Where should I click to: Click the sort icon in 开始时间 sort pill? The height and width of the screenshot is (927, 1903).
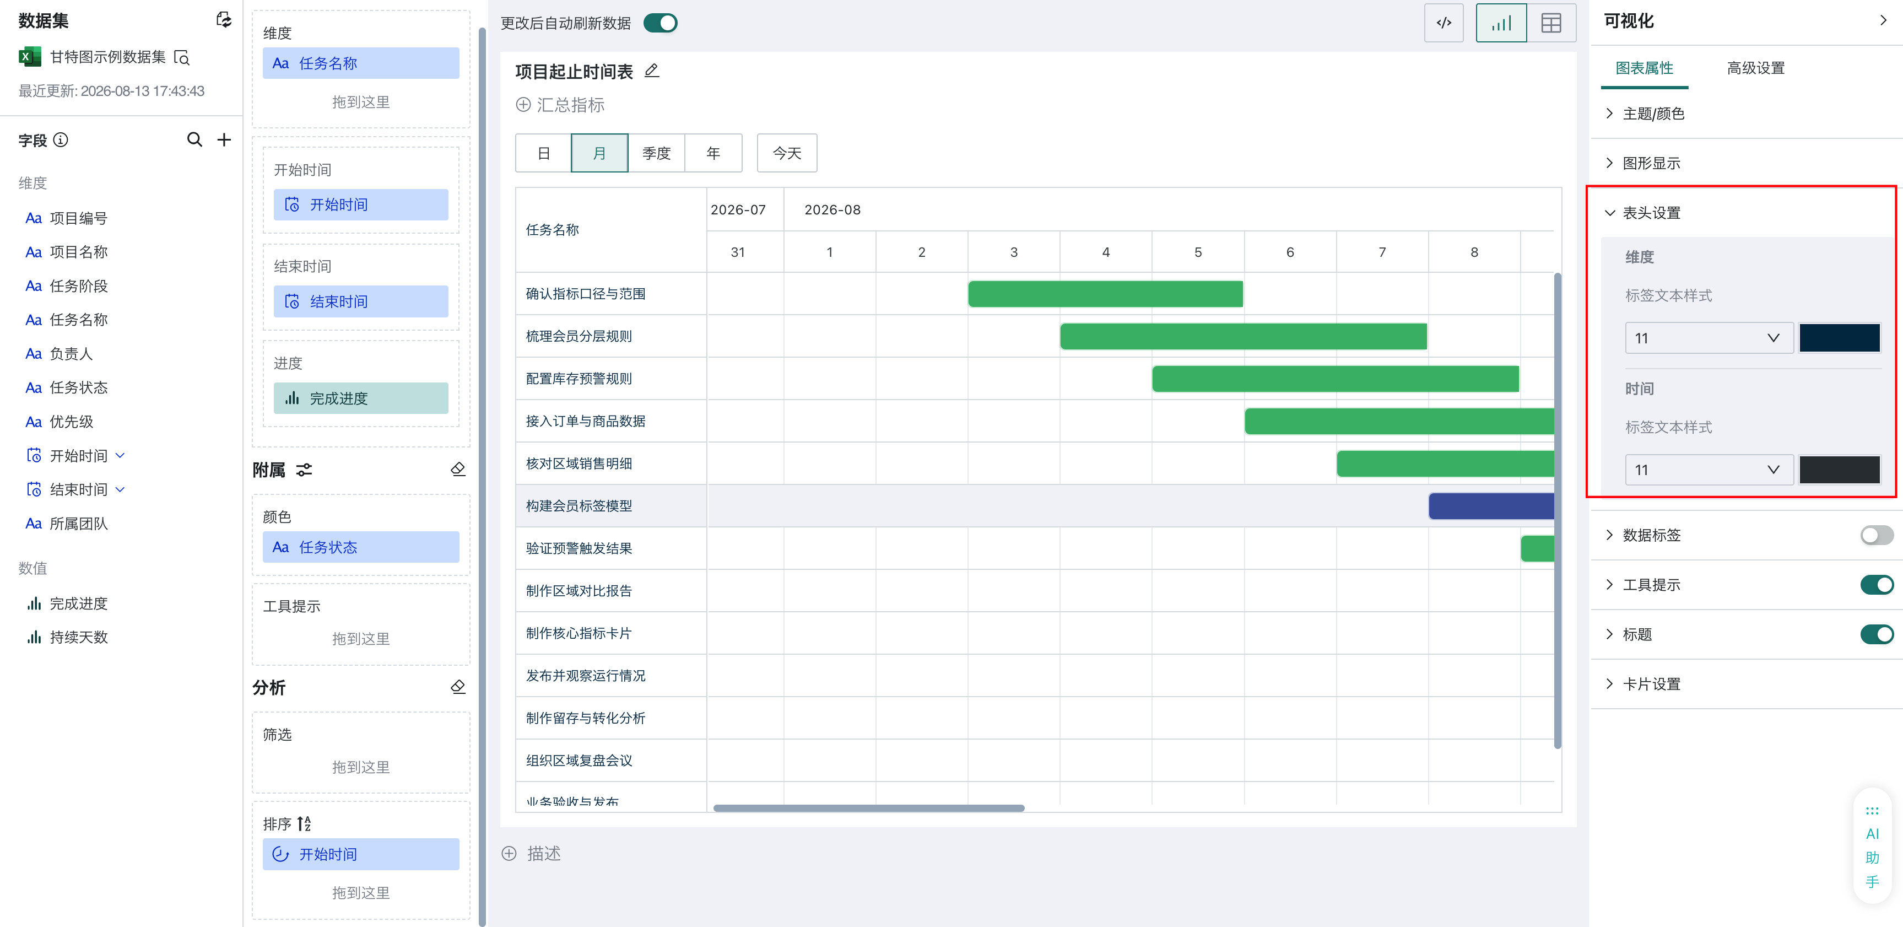[x=281, y=854]
